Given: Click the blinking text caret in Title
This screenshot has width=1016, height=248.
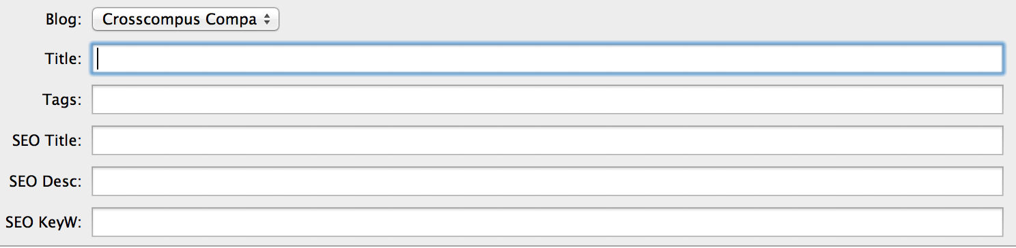Looking at the screenshot, I should click(x=98, y=59).
